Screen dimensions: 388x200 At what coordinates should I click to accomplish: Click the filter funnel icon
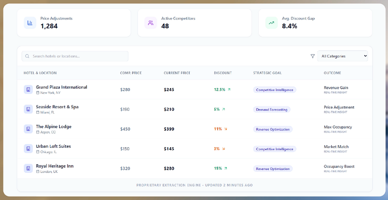coord(312,56)
